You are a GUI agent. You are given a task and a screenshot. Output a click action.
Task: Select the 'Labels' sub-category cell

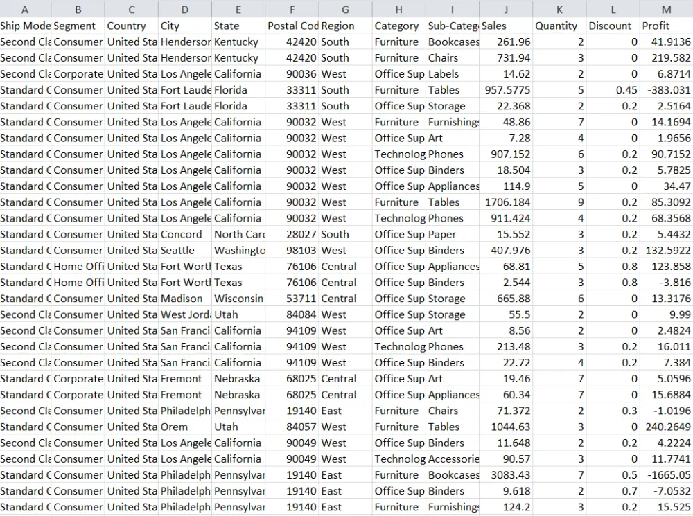(453, 74)
